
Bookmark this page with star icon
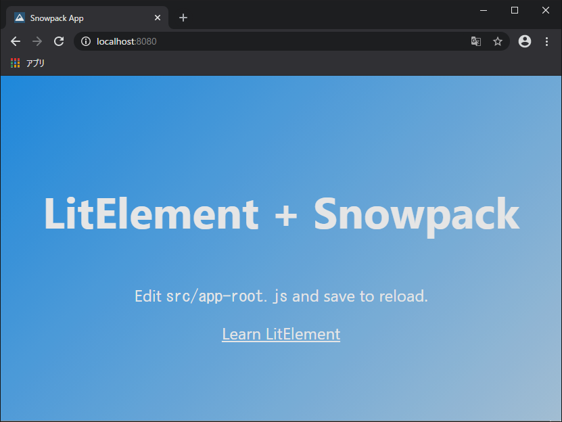tap(498, 41)
